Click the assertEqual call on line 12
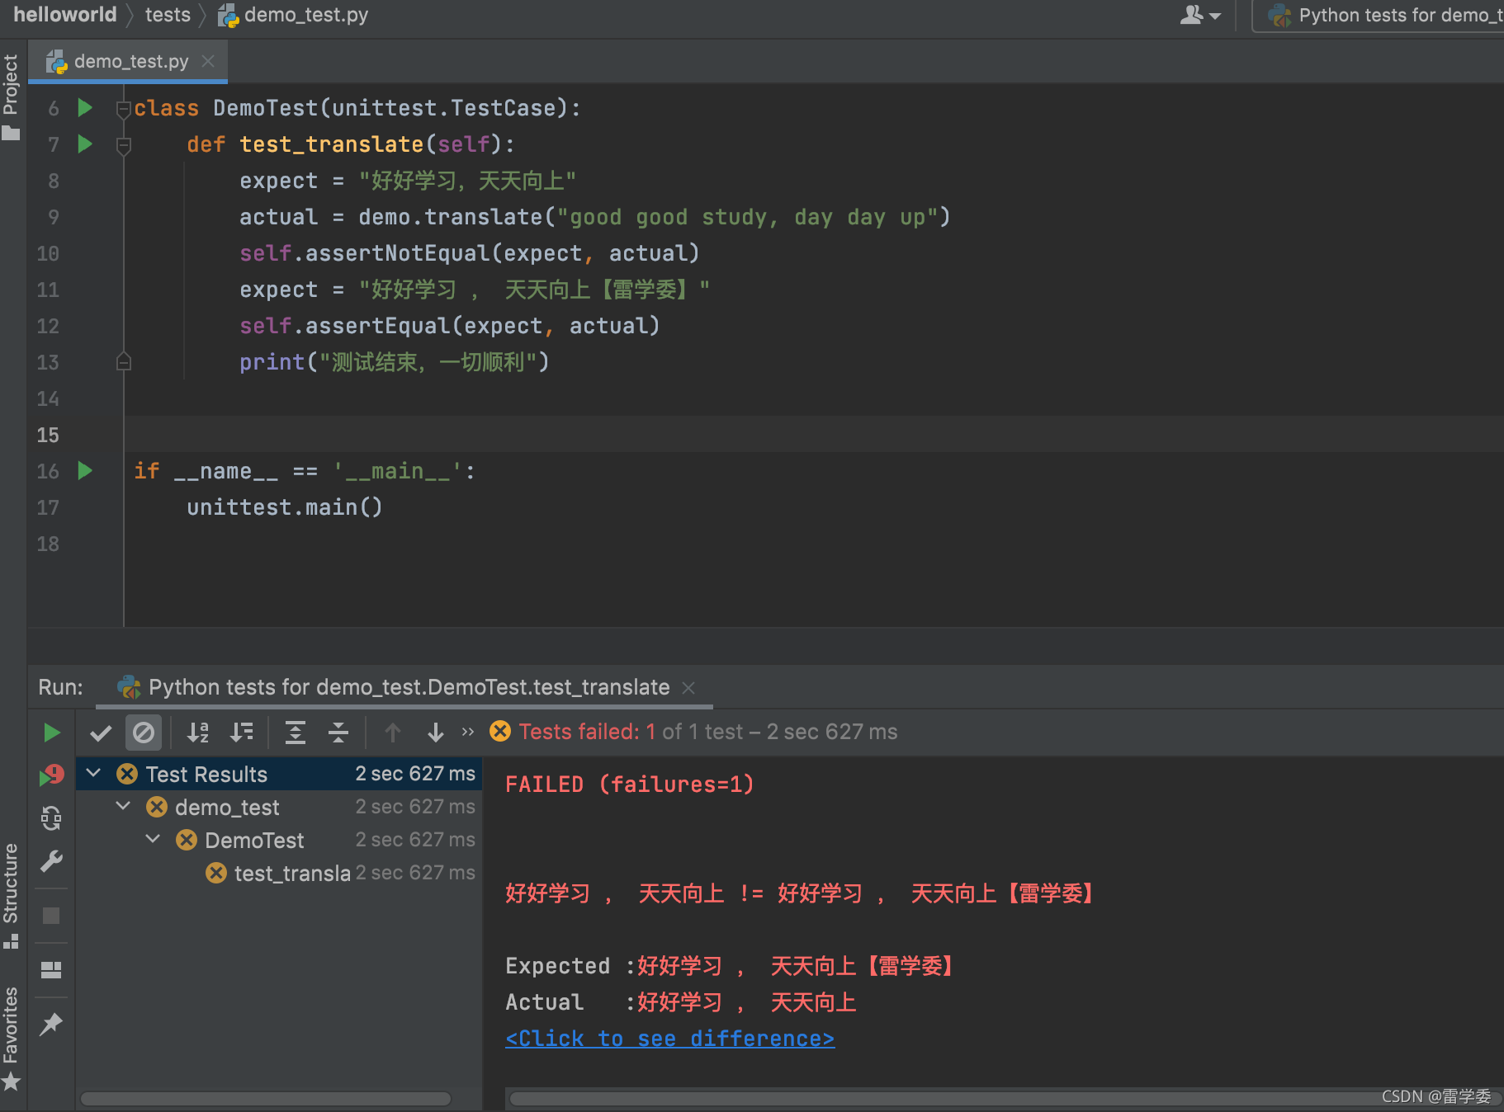Viewport: 1504px width, 1112px height. [x=449, y=326]
